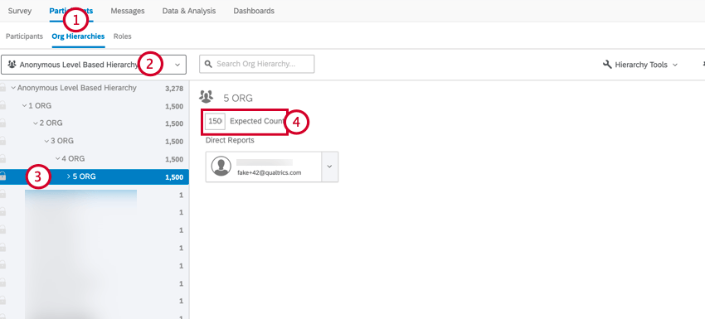Click the lock icon beside 3 ORG row

point(2,141)
